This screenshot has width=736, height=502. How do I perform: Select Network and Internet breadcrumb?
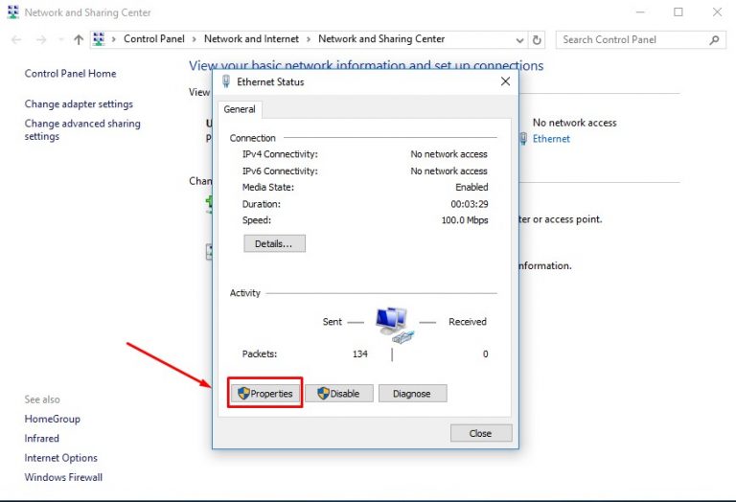(x=251, y=39)
